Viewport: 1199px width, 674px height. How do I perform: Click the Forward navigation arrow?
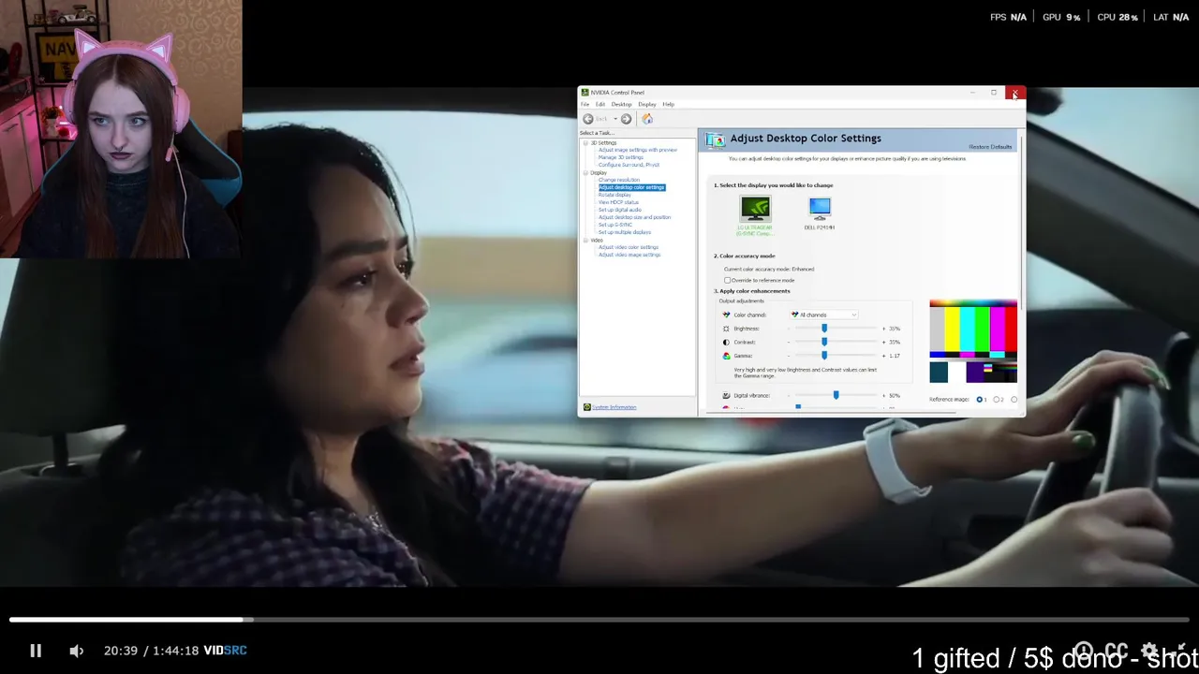[627, 119]
